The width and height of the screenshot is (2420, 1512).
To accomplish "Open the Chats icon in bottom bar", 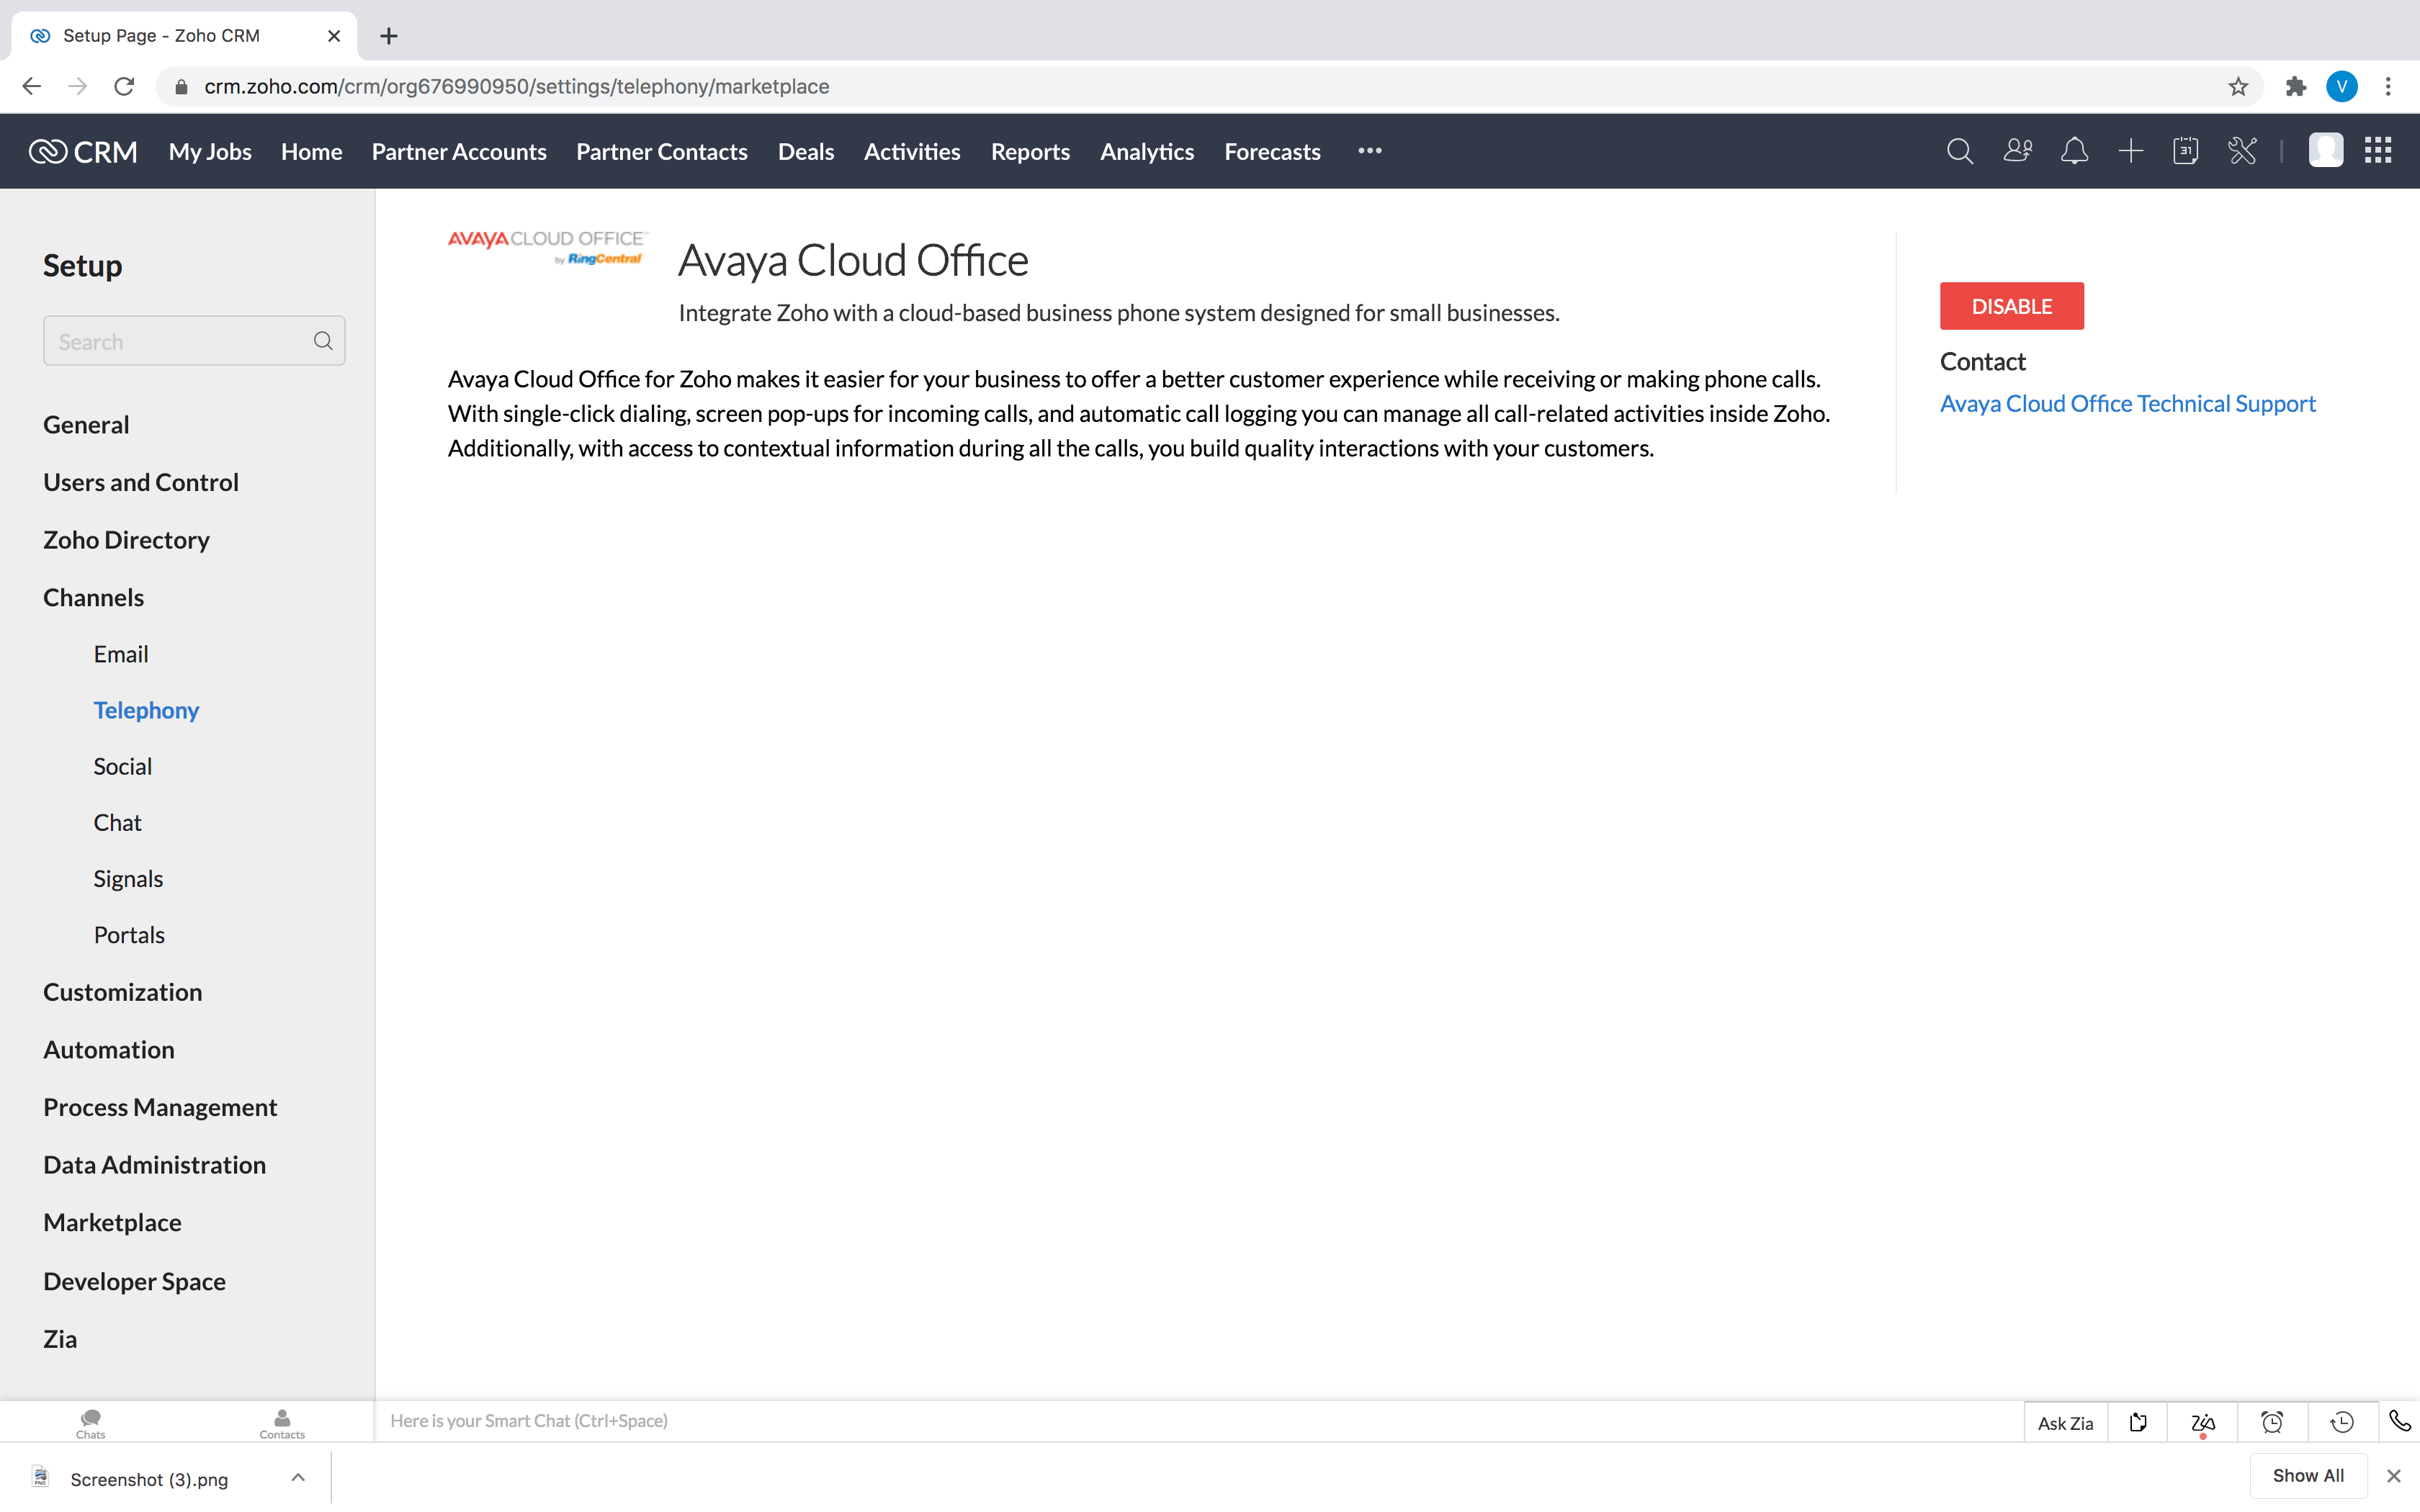I will [x=90, y=1423].
